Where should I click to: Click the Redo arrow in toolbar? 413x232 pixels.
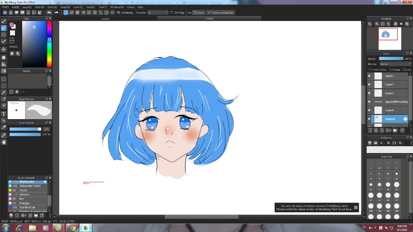pyautogui.click(x=56, y=12)
